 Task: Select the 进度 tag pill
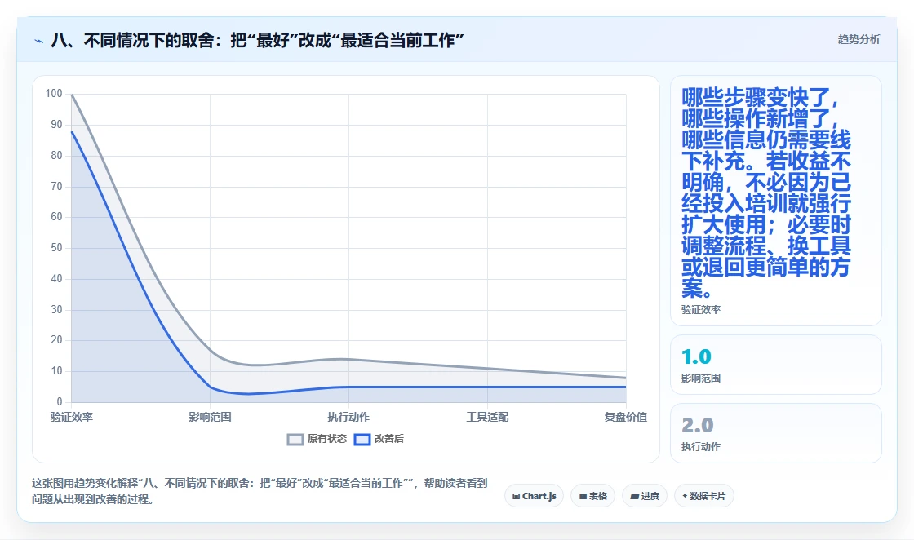point(645,496)
